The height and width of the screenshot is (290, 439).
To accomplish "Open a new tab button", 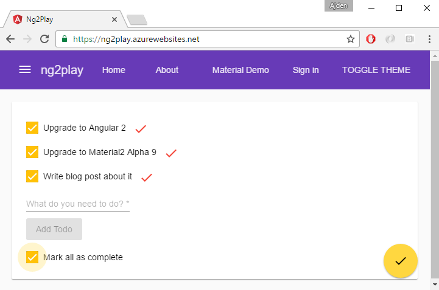I will coord(137,19).
